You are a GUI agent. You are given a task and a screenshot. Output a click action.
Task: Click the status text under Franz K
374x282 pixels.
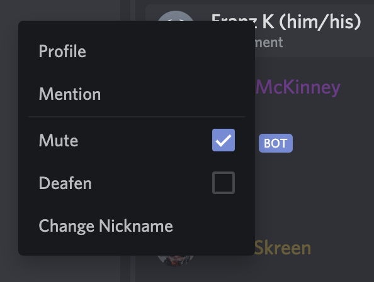click(x=269, y=43)
